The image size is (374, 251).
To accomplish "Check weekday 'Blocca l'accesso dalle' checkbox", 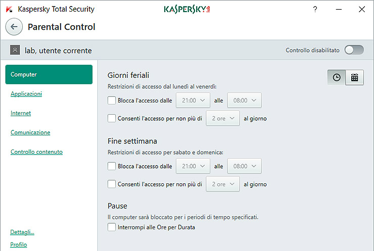I will (x=112, y=101).
